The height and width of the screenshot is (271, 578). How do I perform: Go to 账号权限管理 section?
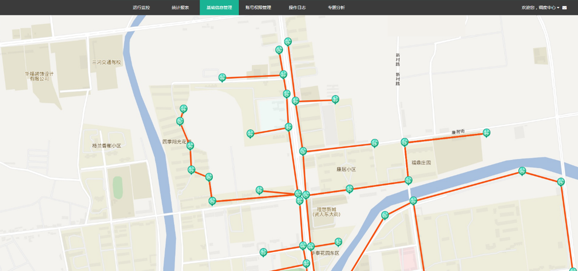(x=258, y=8)
